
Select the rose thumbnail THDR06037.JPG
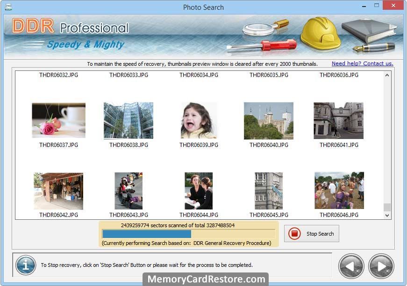[58, 120]
